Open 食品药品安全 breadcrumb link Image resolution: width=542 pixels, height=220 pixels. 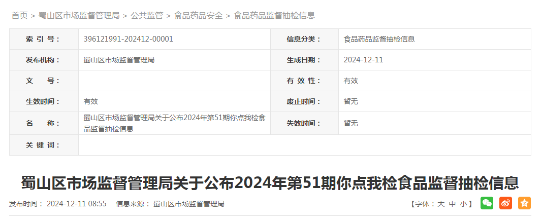pyautogui.click(x=199, y=16)
